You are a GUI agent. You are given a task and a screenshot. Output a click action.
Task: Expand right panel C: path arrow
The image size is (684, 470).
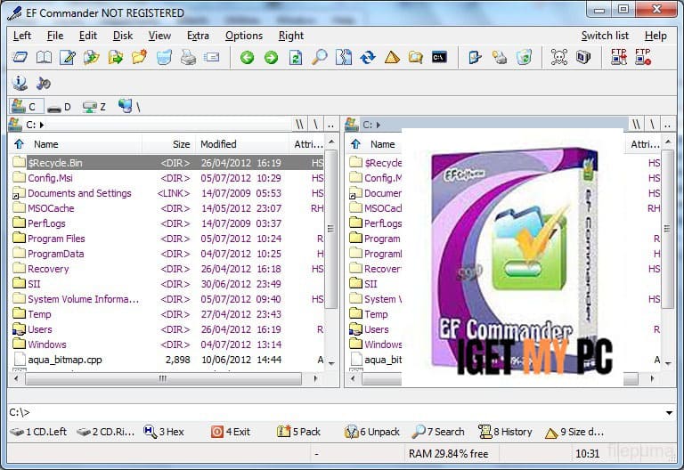[x=379, y=125]
